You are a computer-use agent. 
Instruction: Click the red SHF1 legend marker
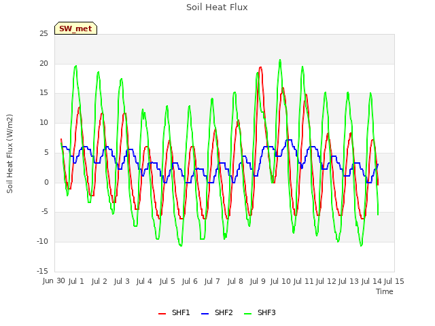(x=162, y=314)
